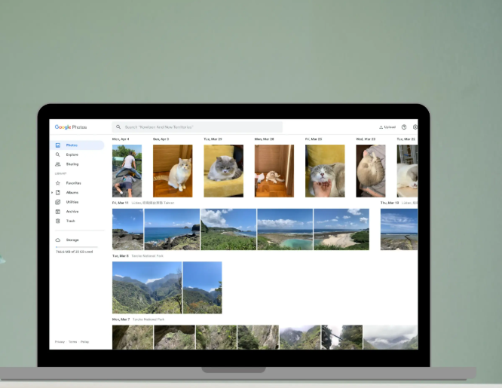Select the 'Wed, Mar 23' date header

pos(366,139)
